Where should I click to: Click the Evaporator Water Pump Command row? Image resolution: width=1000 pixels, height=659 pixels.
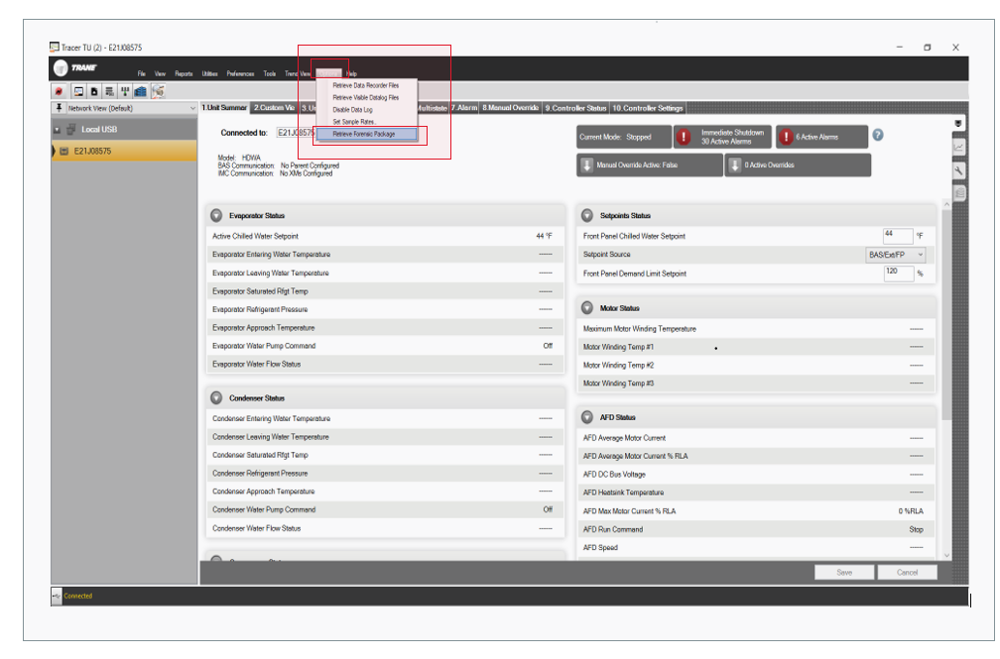pos(385,346)
